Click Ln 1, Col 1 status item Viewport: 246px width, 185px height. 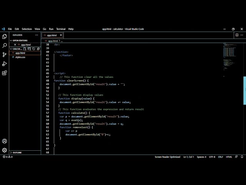(189, 157)
